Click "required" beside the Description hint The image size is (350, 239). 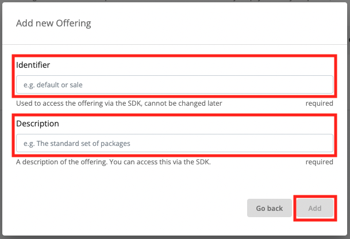[x=319, y=162]
